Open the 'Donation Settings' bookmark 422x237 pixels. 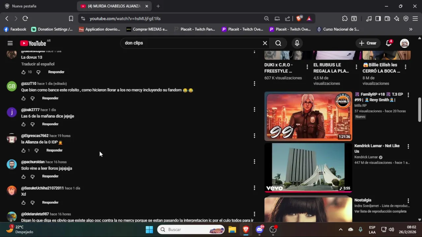pos(52,29)
